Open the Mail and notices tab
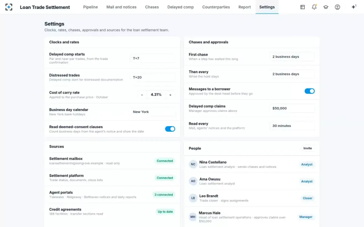This screenshot has height=227, width=364. 121,7
